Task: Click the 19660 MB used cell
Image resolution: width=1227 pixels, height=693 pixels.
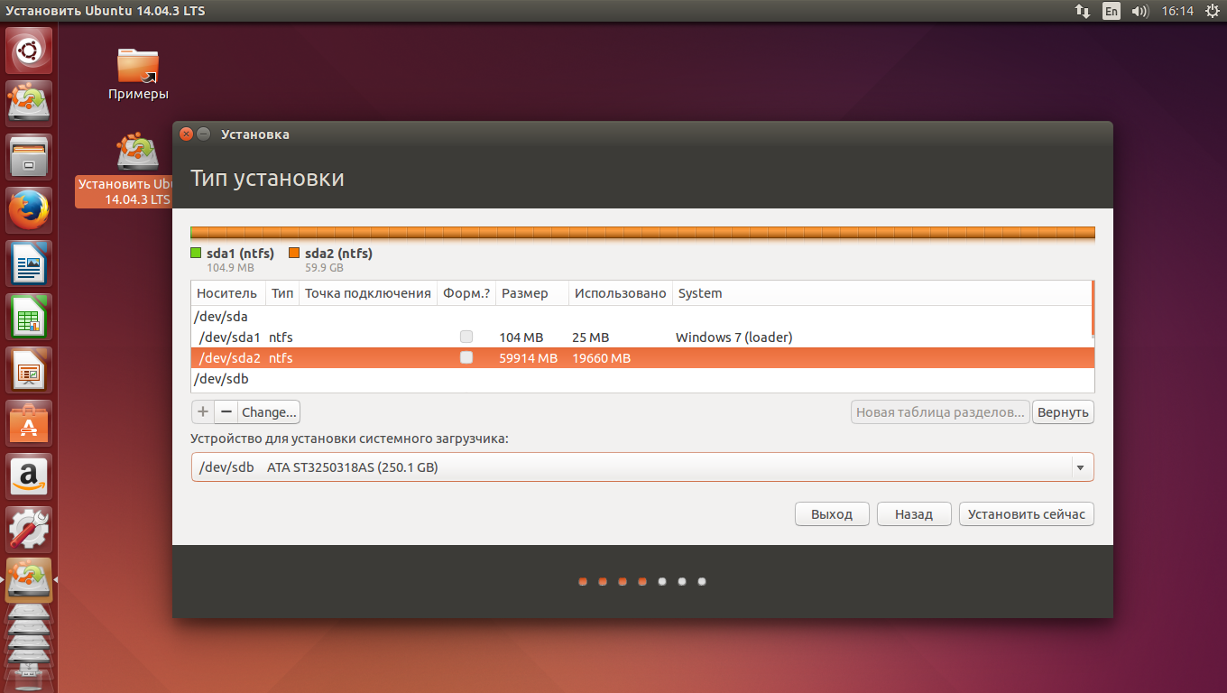Action: [x=601, y=358]
